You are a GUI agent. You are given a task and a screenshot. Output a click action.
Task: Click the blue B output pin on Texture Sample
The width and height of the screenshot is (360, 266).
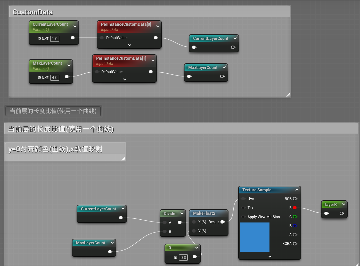295,226
